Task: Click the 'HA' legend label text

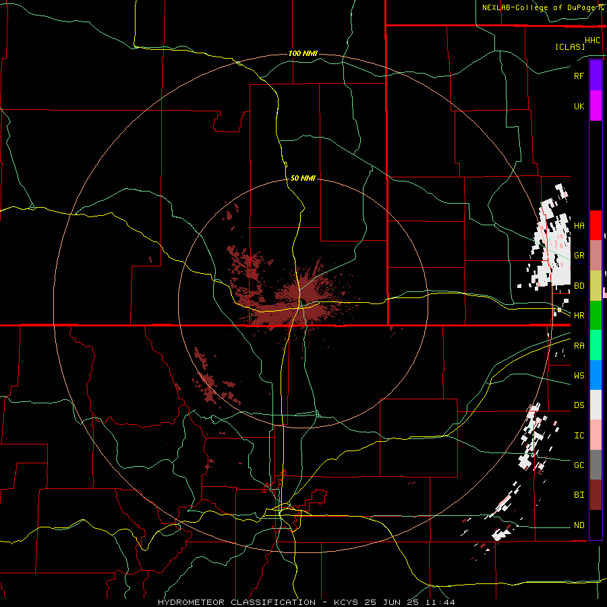Action: (579, 226)
